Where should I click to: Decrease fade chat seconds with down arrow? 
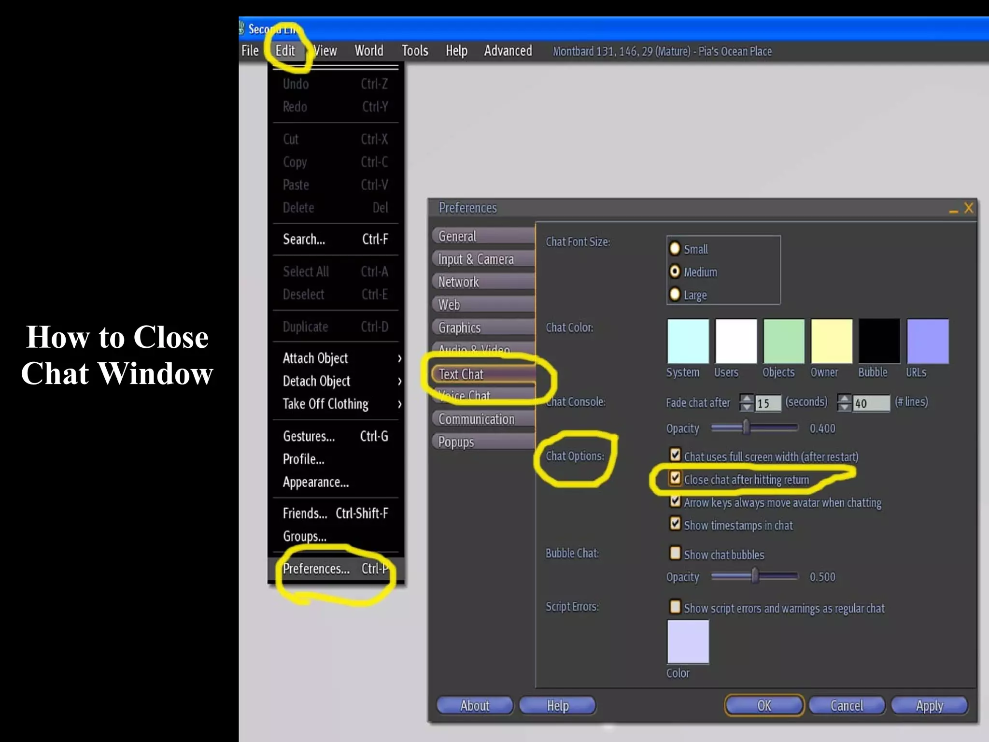(x=747, y=407)
